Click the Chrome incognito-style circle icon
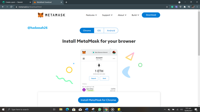 coord(179,2)
